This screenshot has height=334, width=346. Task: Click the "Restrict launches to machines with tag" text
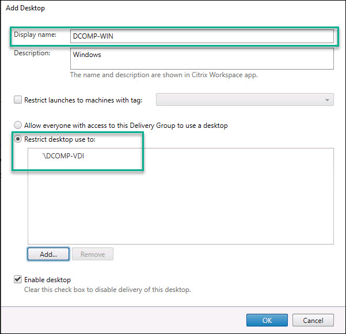(x=83, y=100)
